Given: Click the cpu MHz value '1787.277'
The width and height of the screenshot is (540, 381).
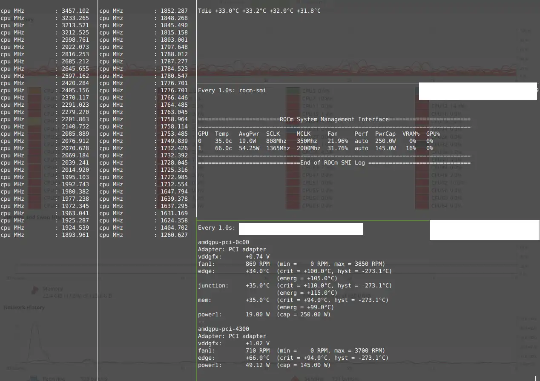Looking at the screenshot, I should pos(174,61).
